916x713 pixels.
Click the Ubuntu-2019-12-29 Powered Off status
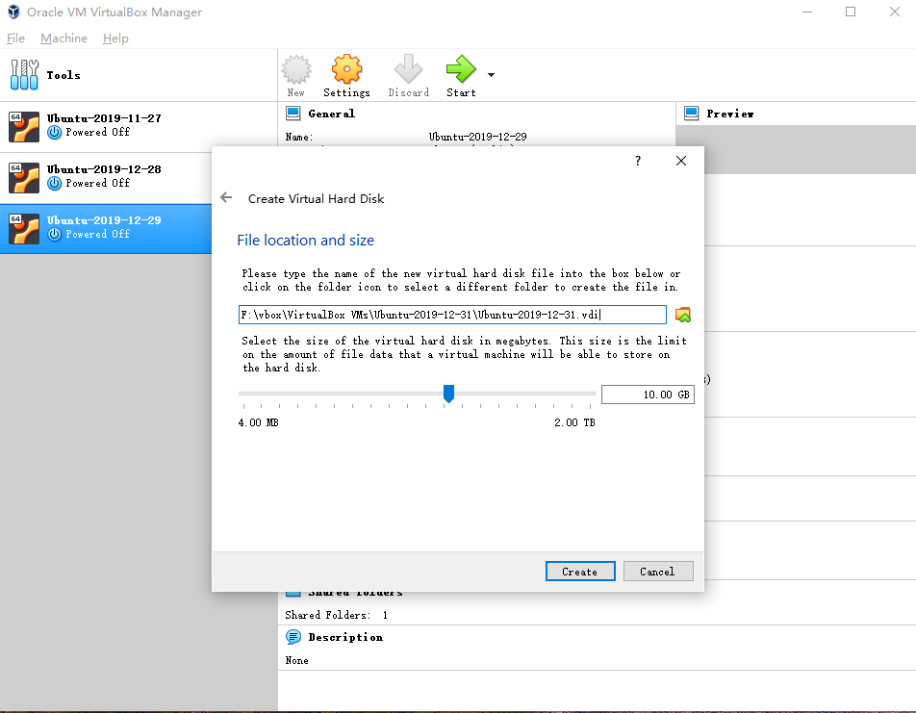click(x=97, y=234)
